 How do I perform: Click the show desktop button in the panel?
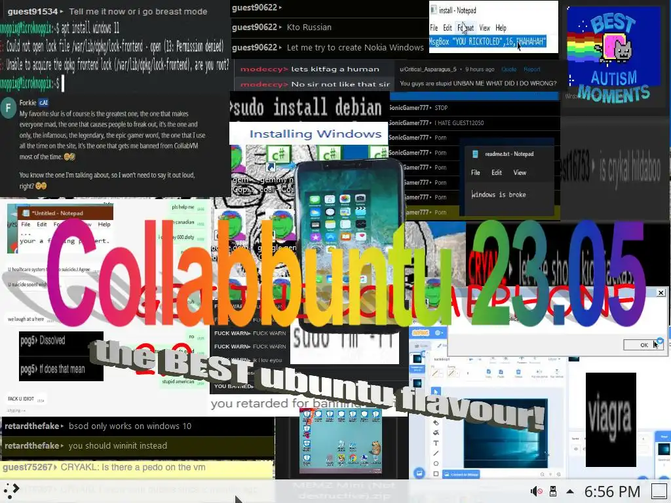pos(659,491)
